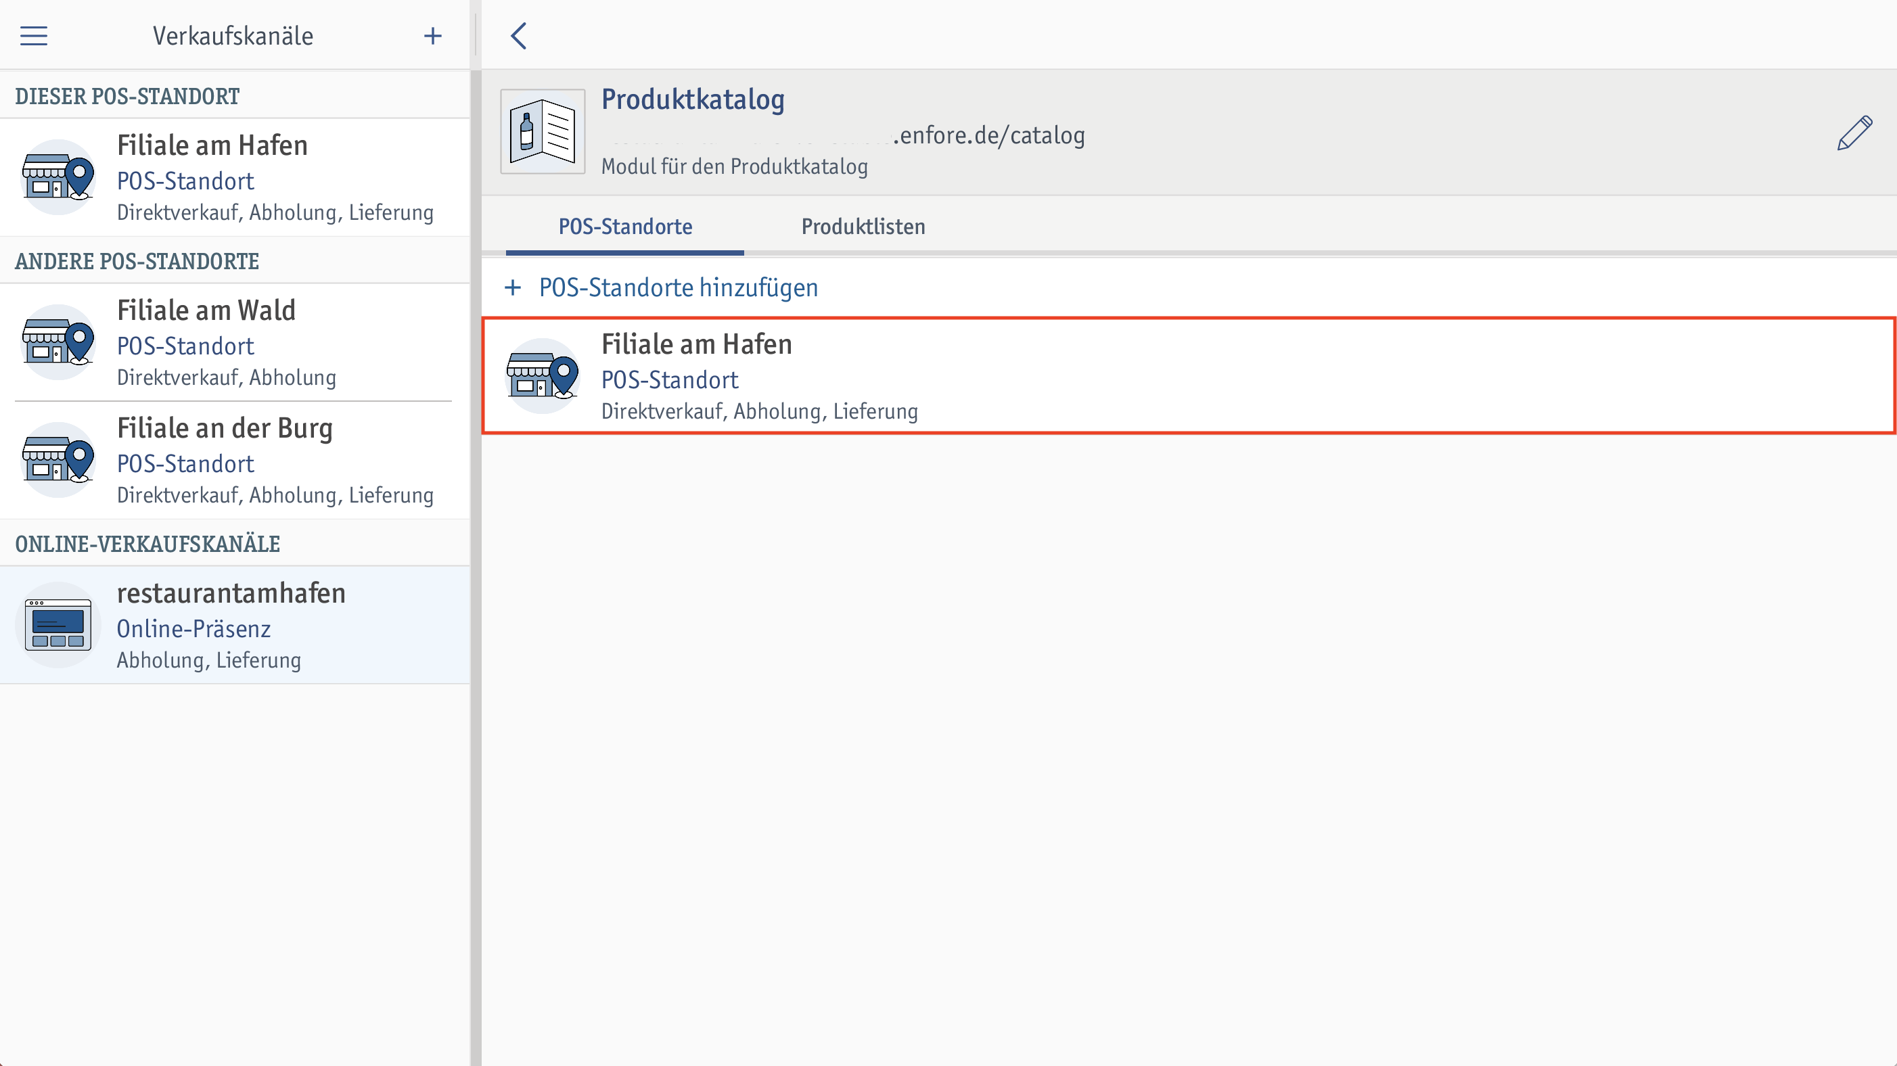Click the Verkaufskanäle header title
1897x1066 pixels.
(233, 35)
